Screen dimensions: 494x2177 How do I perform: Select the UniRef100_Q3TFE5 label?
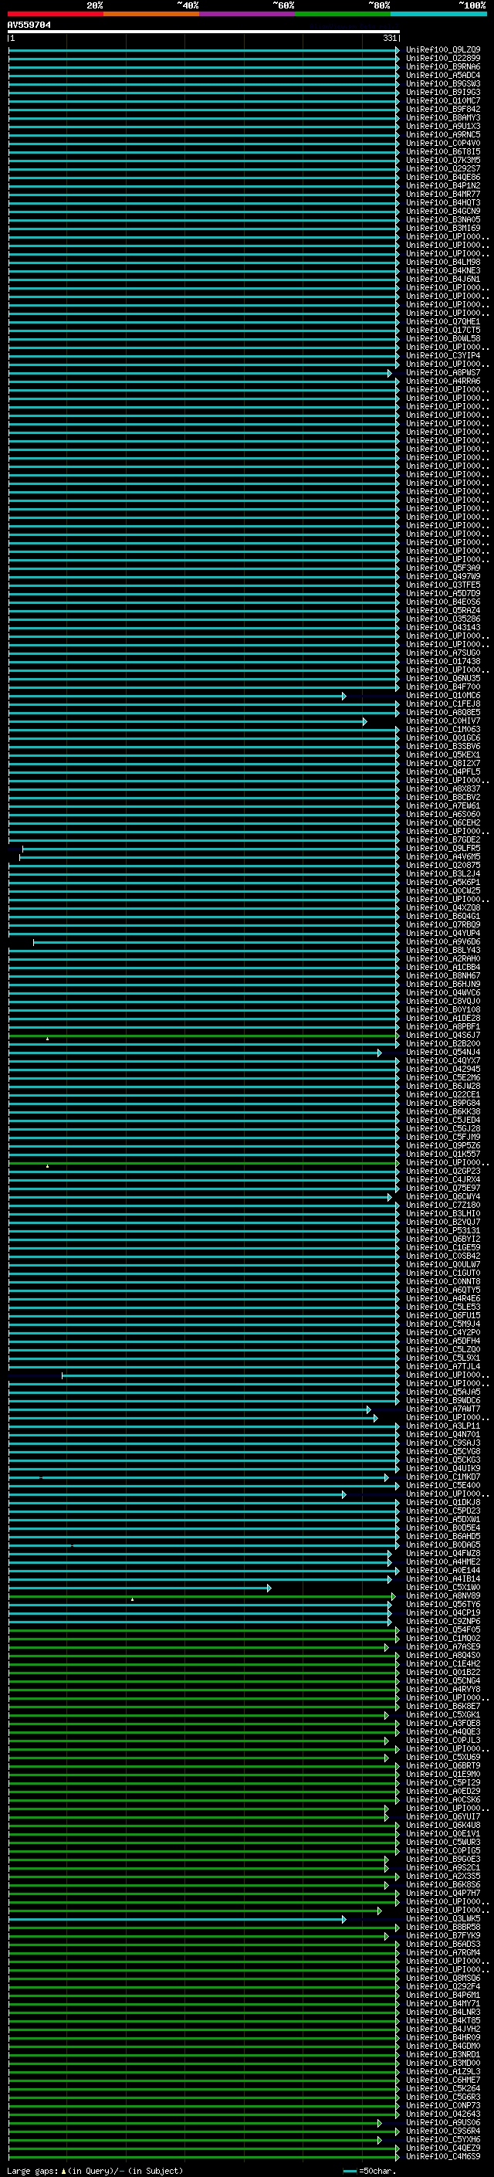click(443, 585)
